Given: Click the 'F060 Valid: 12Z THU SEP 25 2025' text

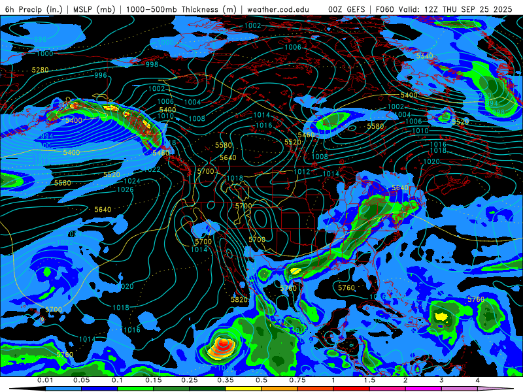Looking at the screenshot, I should [444, 9].
